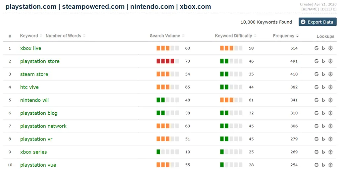339x169 pixels.
Task: Click the RENAME link
Action: [x=310, y=9]
